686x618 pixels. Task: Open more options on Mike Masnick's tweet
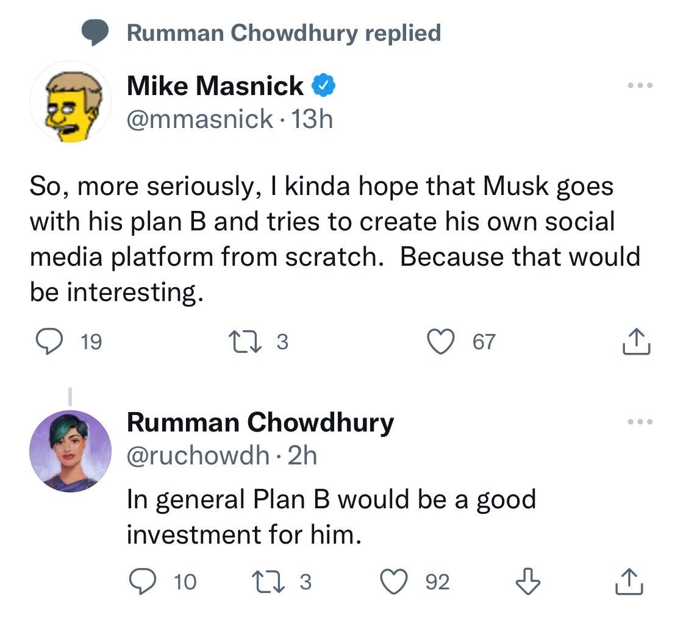pos(640,86)
